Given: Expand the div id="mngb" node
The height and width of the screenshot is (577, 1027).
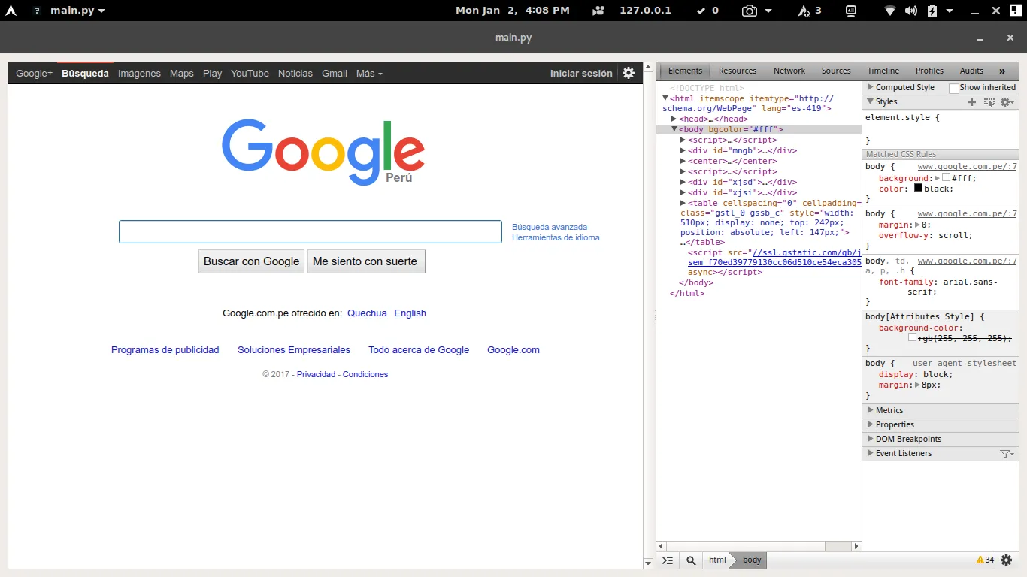Looking at the screenshot, I should click(683, 150).
